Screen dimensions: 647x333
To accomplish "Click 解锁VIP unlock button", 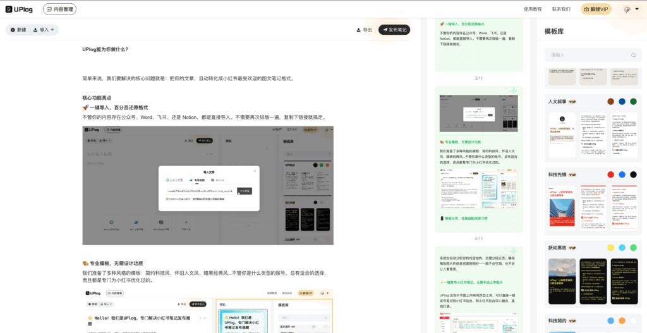I will [x=596, y=9].
